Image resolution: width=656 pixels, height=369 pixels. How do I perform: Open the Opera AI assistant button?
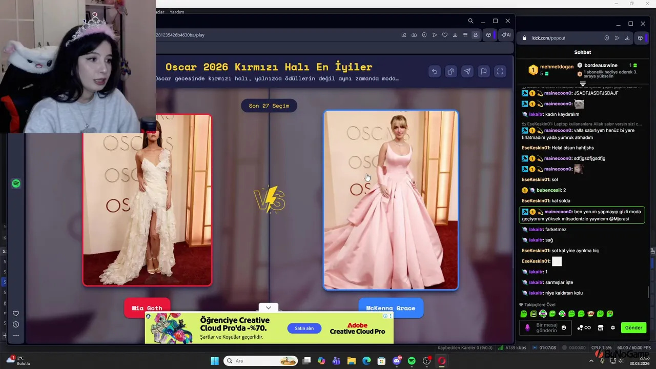point(506,35)
